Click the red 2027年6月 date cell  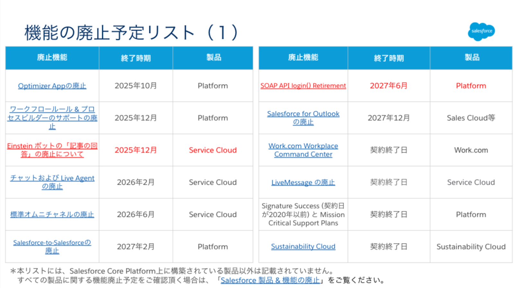tap(389, 86)
